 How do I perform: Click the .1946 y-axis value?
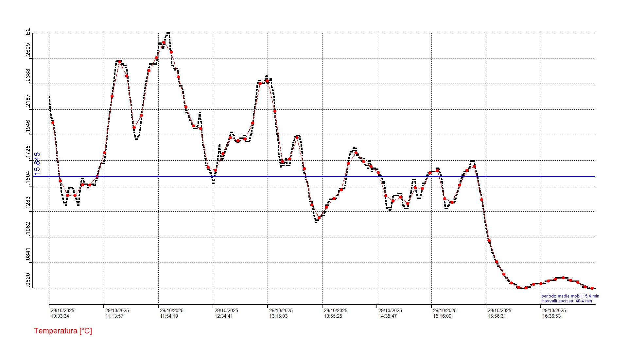28,127
